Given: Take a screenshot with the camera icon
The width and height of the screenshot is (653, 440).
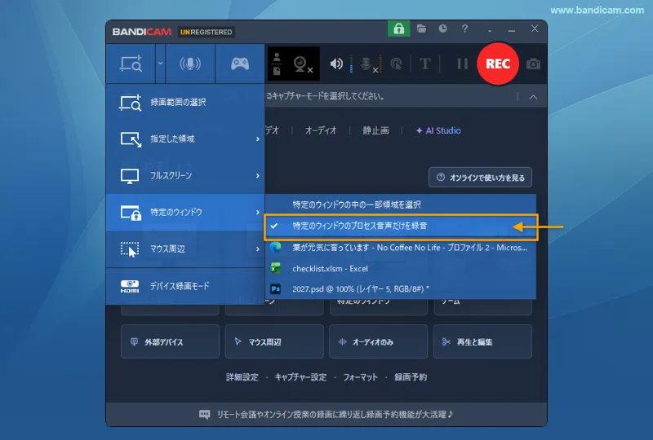Looking at the screenshot, I should click(533, 64).
